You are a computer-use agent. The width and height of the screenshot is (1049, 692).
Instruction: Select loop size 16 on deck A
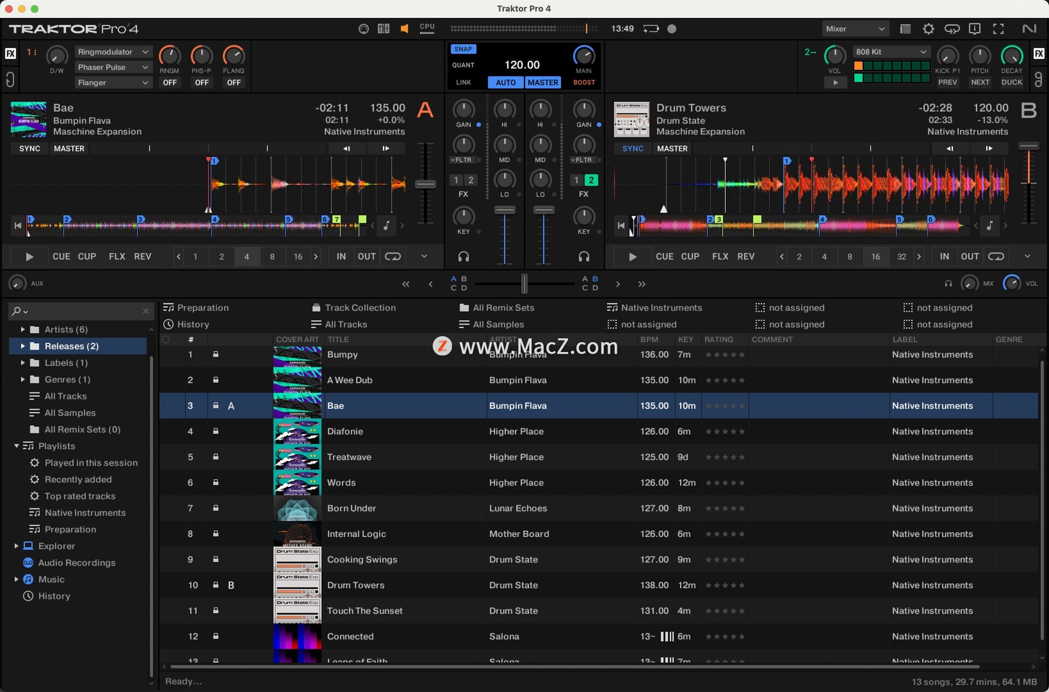[x=298, y=256]
